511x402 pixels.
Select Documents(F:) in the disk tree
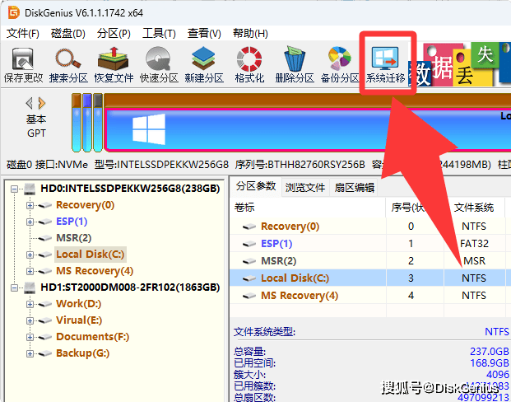(91, 337)
